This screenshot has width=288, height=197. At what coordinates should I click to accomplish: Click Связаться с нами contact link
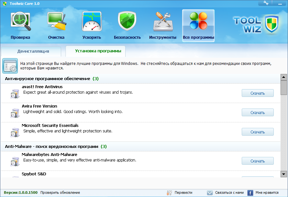pyautogui.click(x=229, y=193)
